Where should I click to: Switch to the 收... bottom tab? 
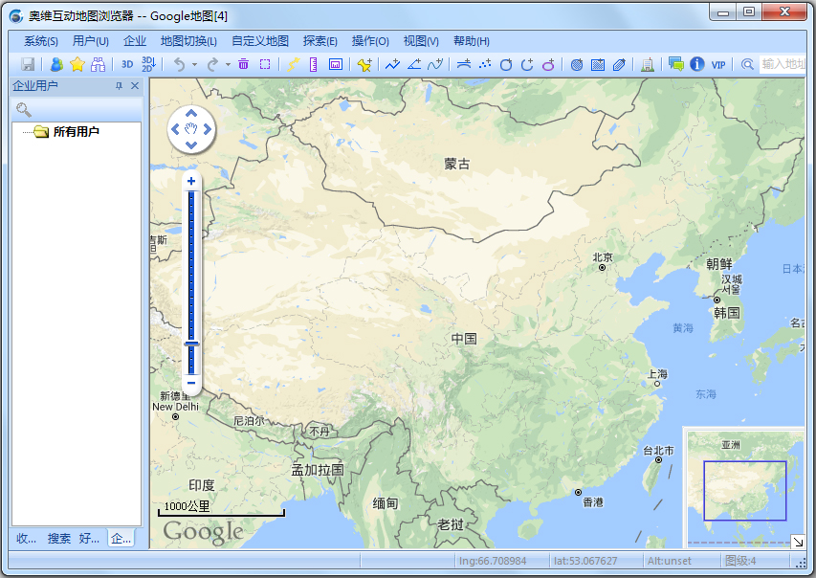26,539
